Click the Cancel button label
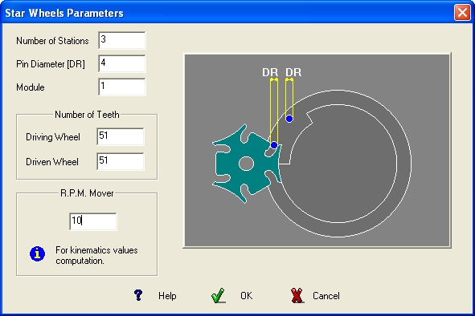Screen dimensions: 475x316 coord(326,296)
